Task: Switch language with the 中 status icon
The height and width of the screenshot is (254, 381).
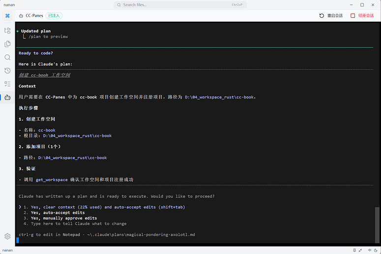Action: [x=370, y=250]
